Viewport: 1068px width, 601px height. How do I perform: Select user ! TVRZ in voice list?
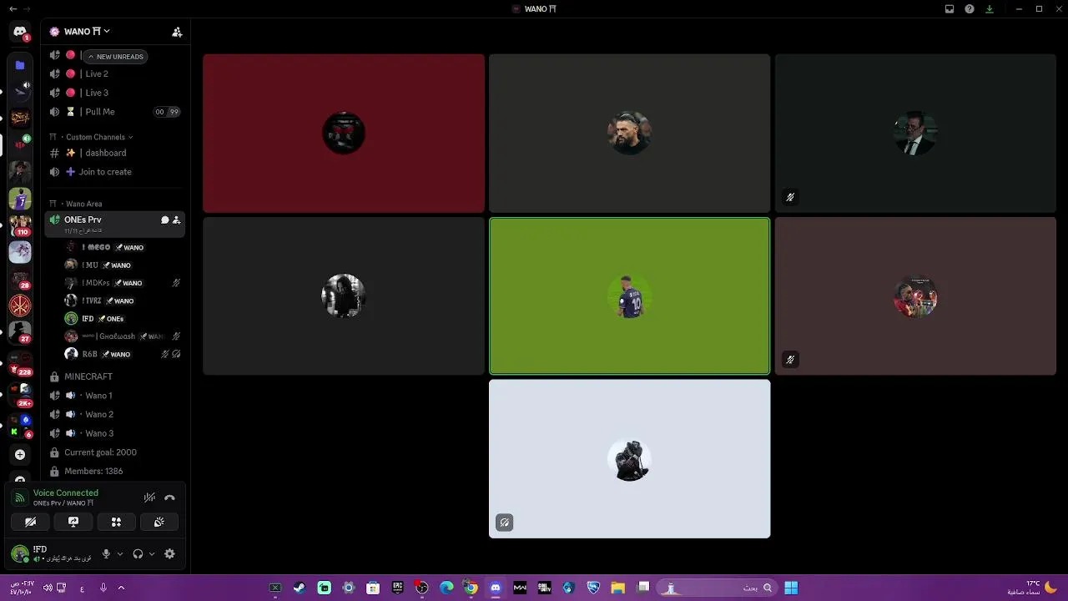123,300
